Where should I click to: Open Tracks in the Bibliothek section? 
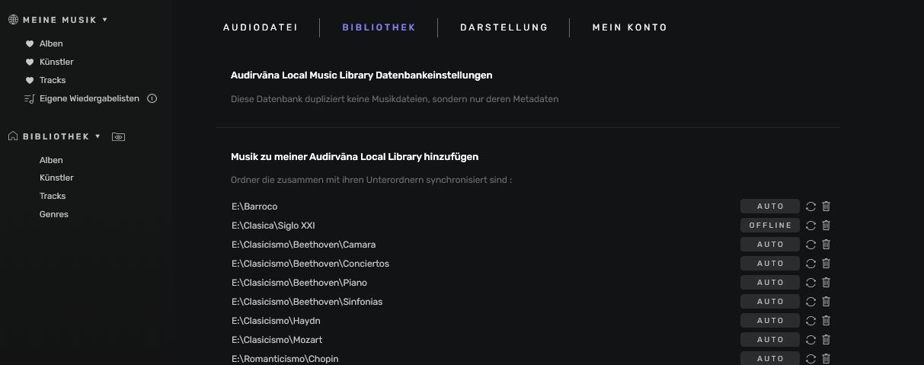(53, 196)
